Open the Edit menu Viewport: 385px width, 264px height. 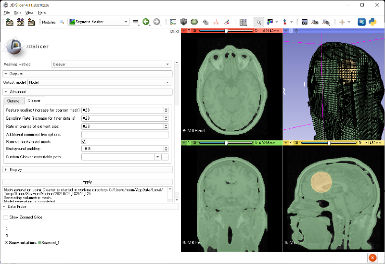point(17,13)
